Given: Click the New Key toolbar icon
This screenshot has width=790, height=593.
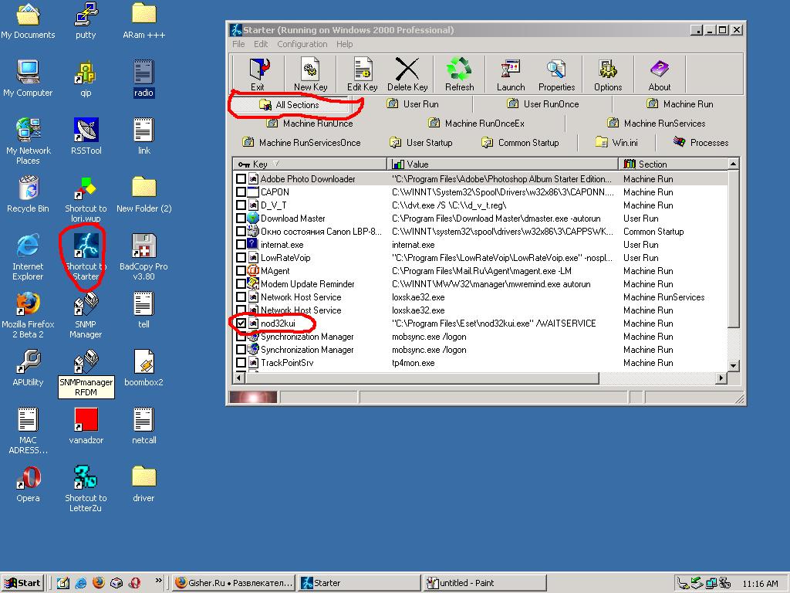Looking at the screenshot, I should 310,75.
